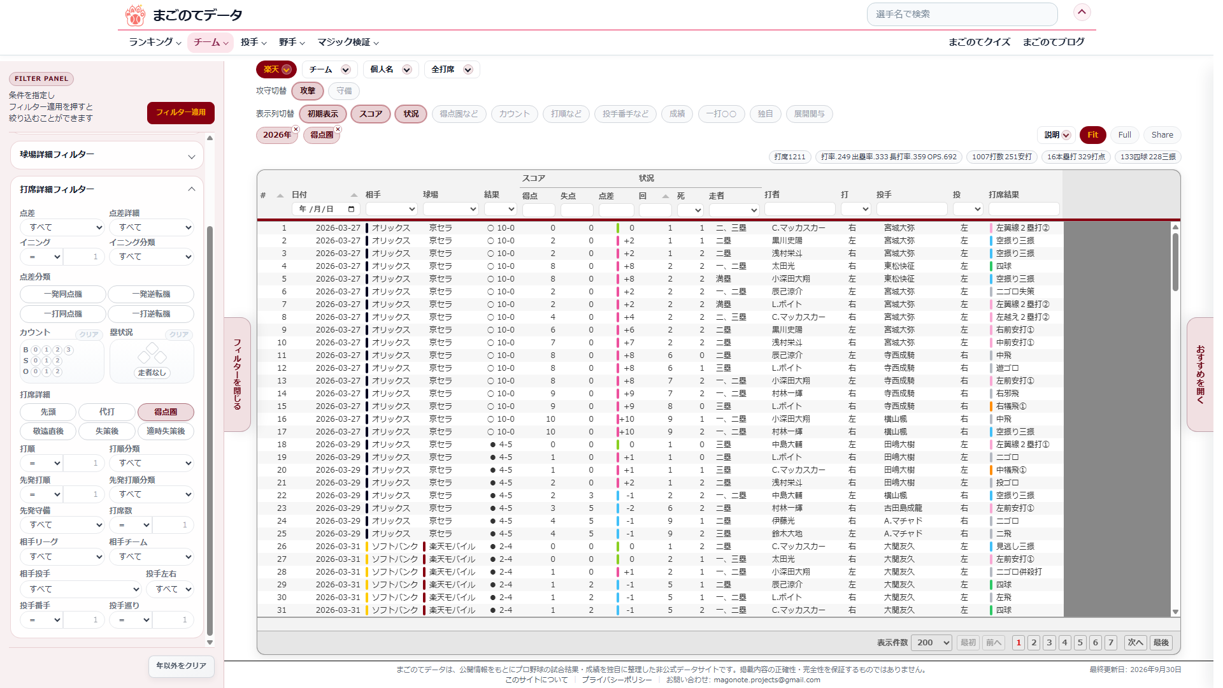Select second base on the runner diamond
This screenshot has height=688, width=1223.
pos(152,348)
